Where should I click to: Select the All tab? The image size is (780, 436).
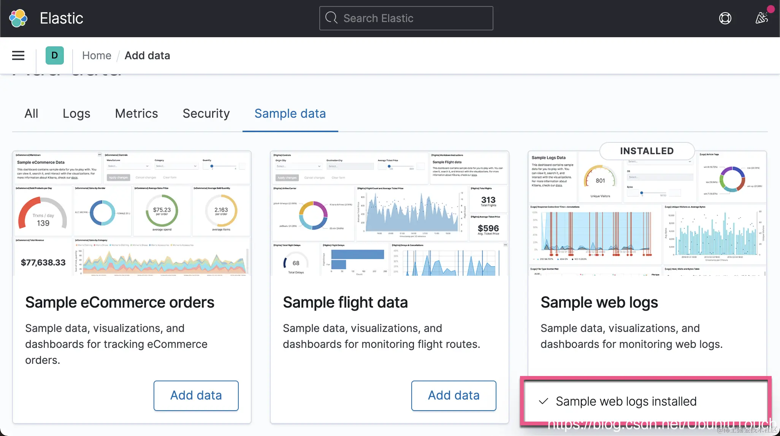31,114
